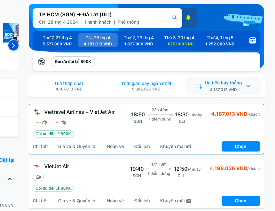
Task: Collapse the panel using the up chevron
Action: 10,179
